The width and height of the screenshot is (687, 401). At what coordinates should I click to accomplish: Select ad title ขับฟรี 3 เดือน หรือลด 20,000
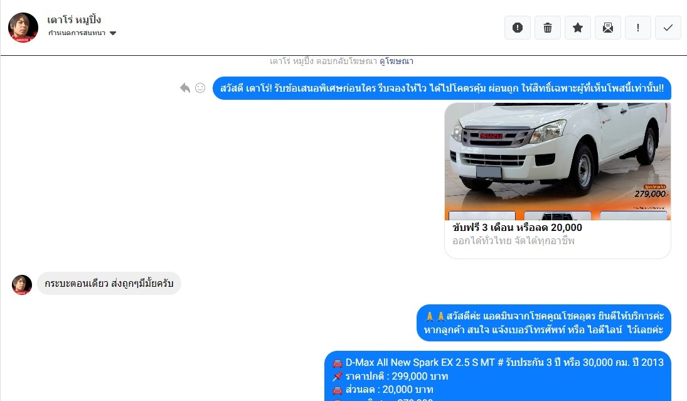pos(517,227)
